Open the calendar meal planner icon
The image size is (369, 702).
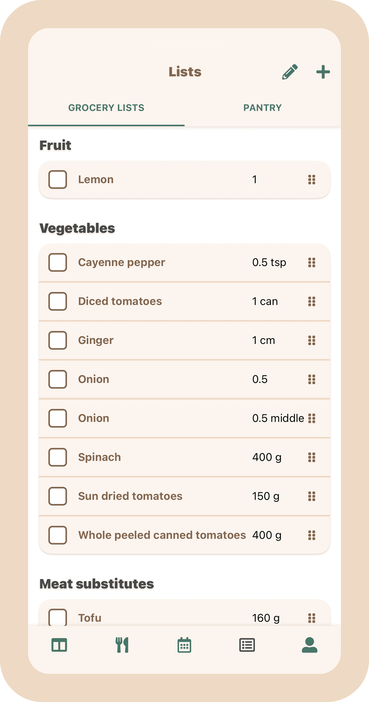184,645
